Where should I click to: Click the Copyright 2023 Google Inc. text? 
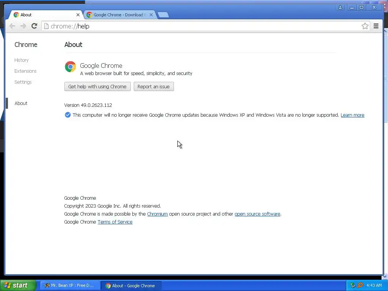point(113,206)
